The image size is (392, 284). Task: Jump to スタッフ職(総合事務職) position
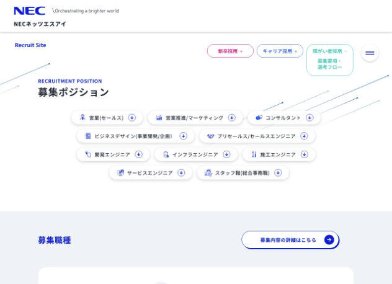tap(243, 173)
